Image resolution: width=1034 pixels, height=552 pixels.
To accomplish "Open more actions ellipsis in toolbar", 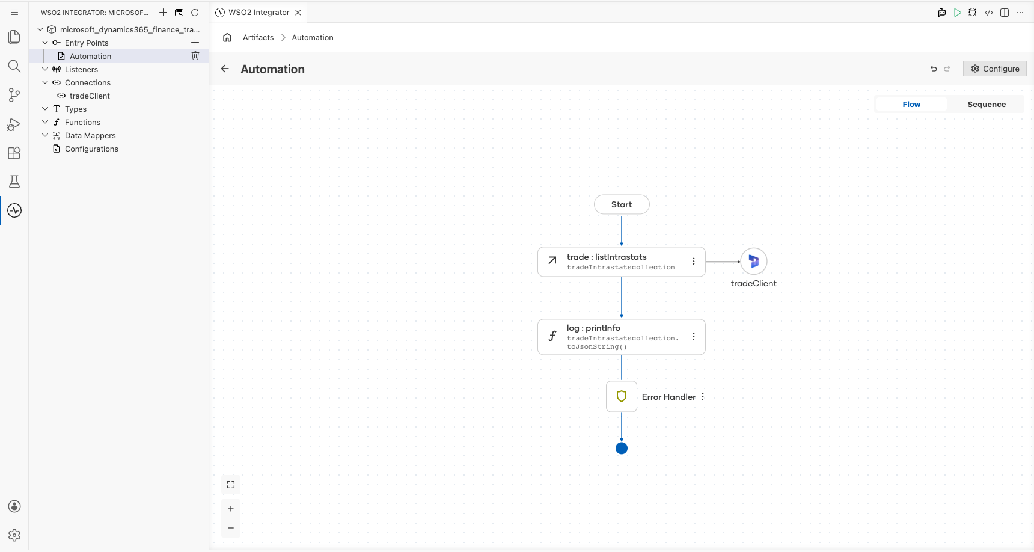I will point(1020,13).
